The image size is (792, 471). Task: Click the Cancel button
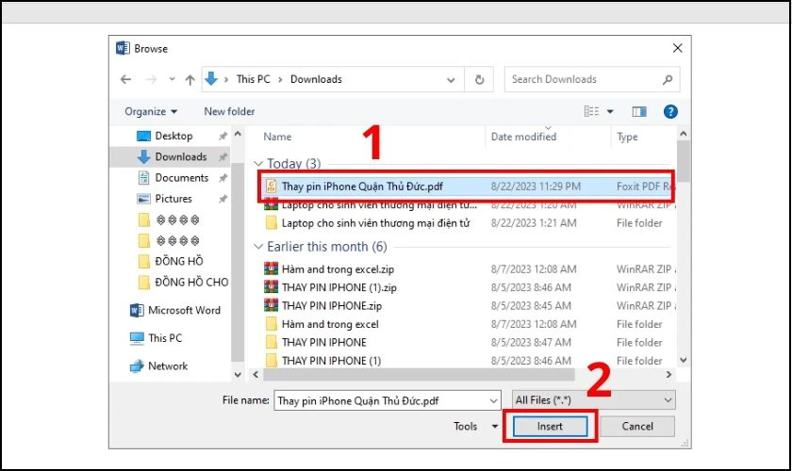[x=637, y=426]
